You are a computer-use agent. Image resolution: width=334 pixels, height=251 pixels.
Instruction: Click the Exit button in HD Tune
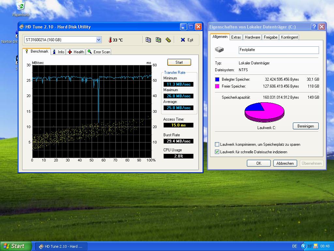[x=187, y=40]
